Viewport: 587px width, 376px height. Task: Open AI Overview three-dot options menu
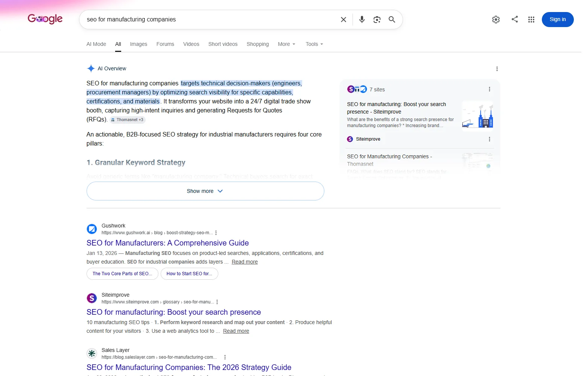[x=497, y=69]
